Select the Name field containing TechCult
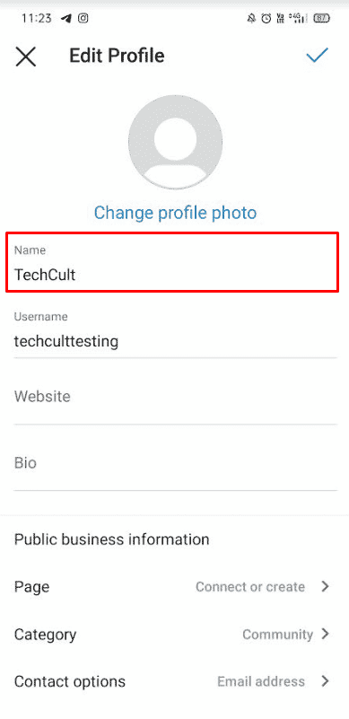Image resolution: width=349 pixels, height=719 pixels. [172, 262]
